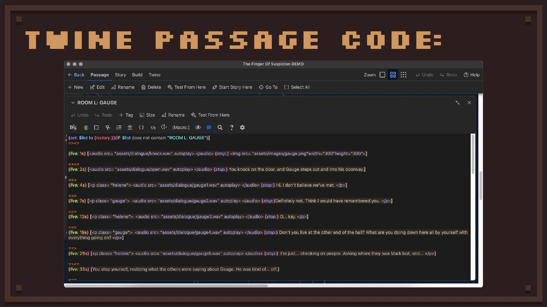Switch to the smallest zoom dotted view

pyautogui.click(x=403, y=74)
